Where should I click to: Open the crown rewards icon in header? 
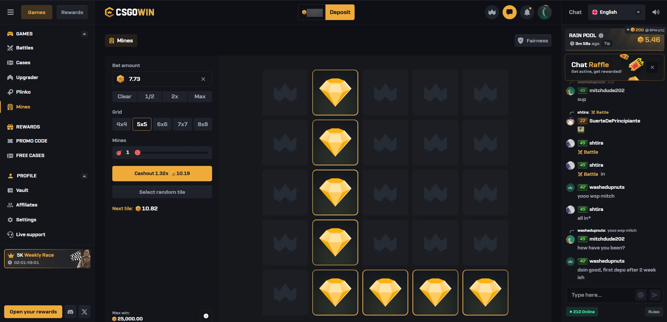point(492,12)
